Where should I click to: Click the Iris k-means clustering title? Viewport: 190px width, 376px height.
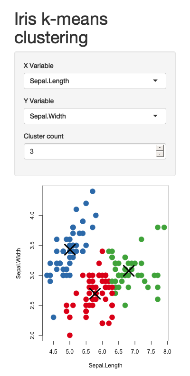coord(61,28)
